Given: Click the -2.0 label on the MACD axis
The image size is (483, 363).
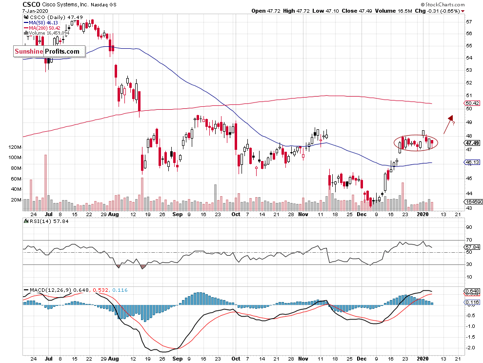Looking at the screenshot, I should point(470,348).
